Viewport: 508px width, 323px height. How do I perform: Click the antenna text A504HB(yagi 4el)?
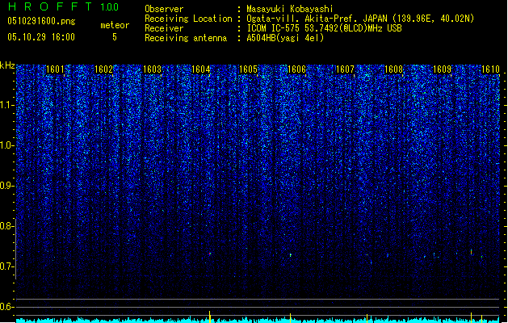pos(285,38)
